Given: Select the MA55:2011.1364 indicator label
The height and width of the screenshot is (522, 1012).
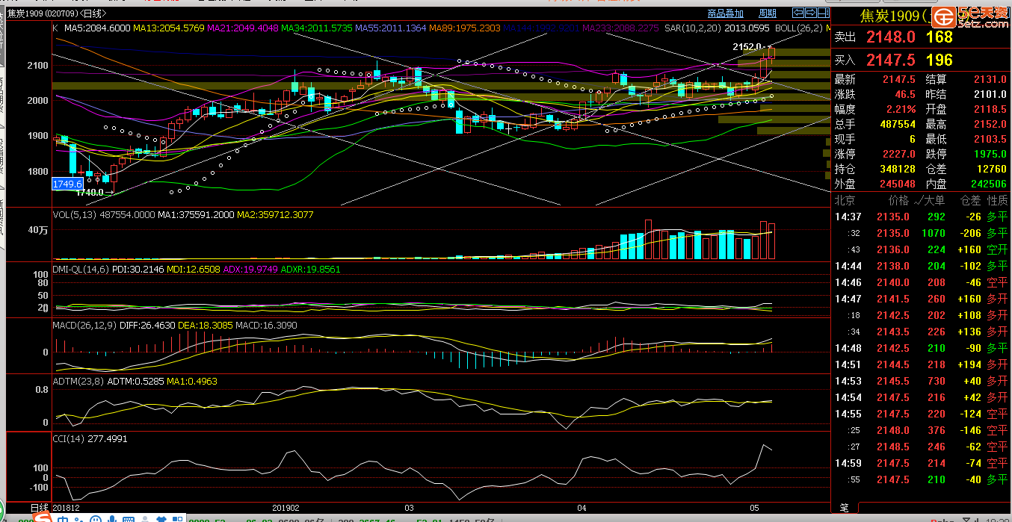Looking at the screenshot, I should [x=391, y=28].
